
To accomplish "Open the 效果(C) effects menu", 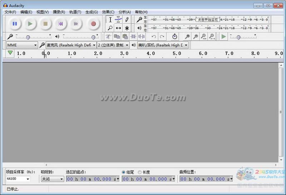I will point(108,12).
